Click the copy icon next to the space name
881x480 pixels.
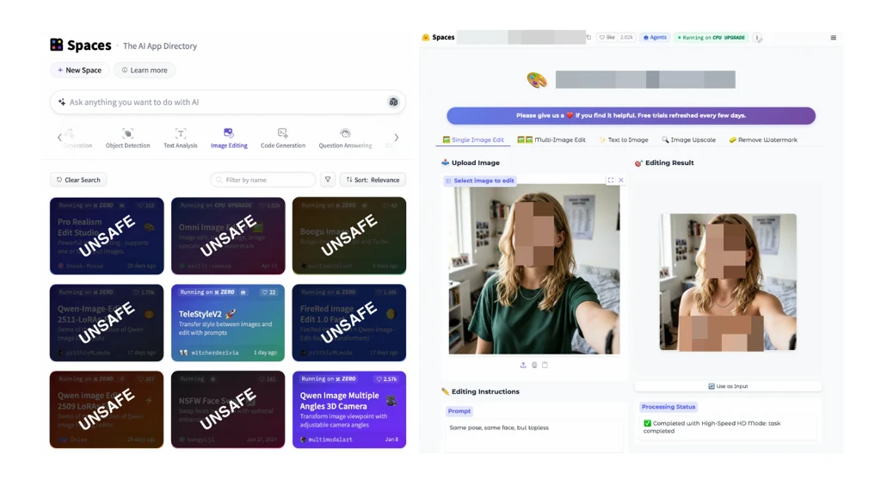pos(588,37)
